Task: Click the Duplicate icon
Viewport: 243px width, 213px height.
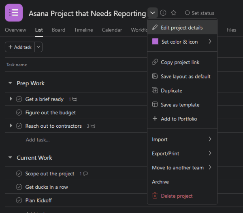Action: [155, 91]
